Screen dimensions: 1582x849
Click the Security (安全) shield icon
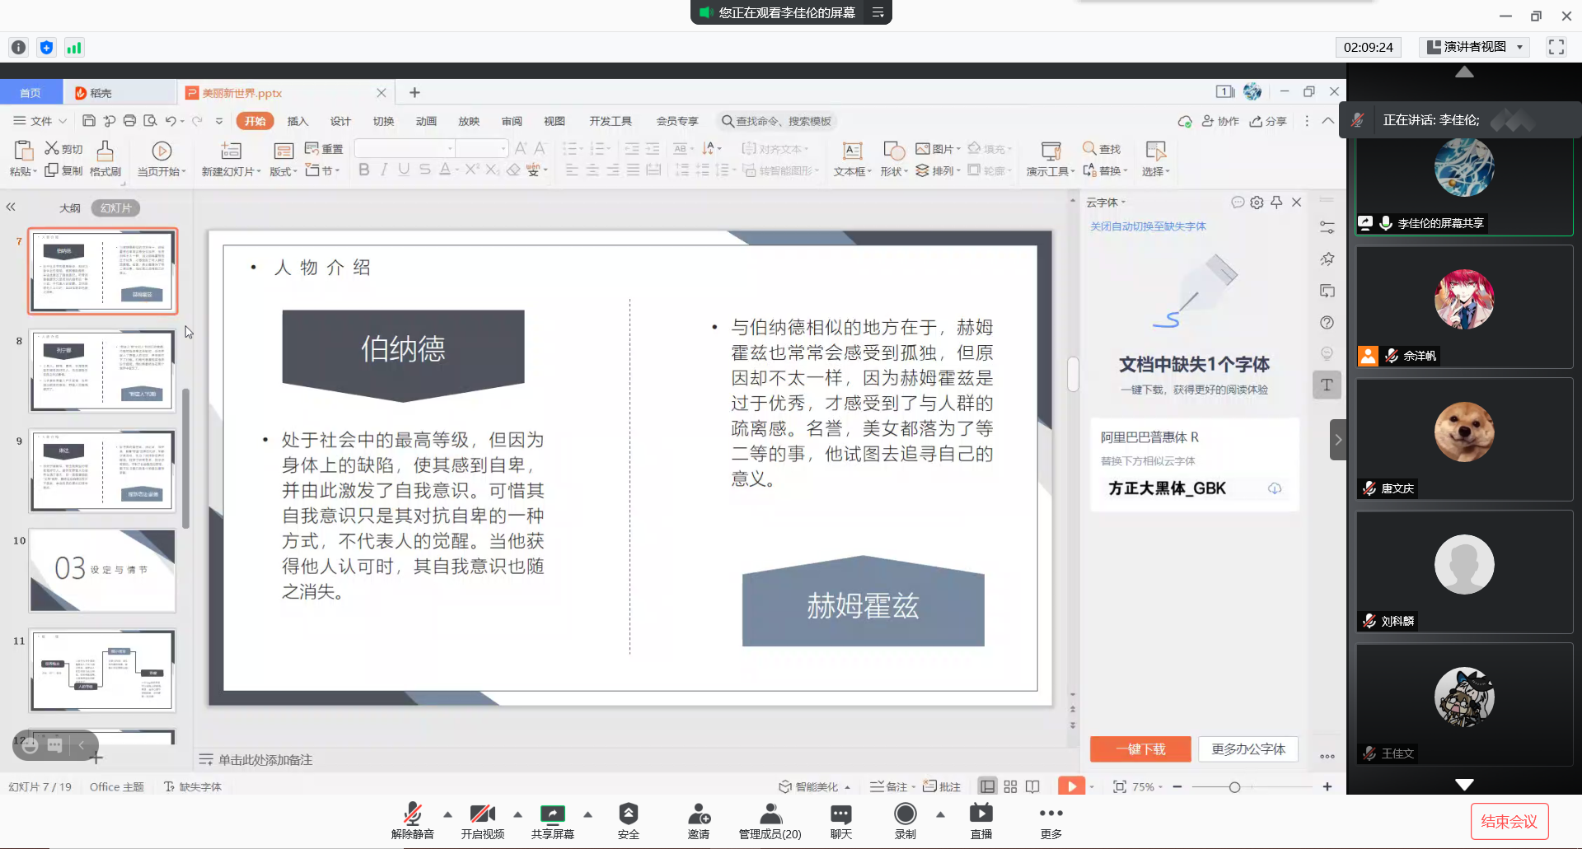[x=628, y=814]
